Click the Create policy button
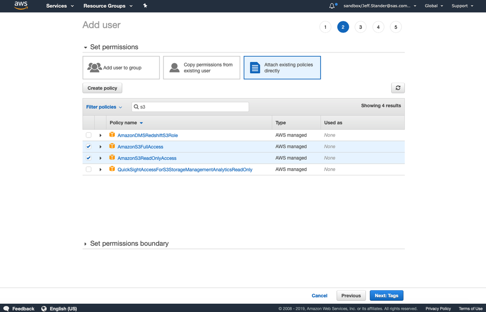The height and width of the screenshot is (312, 486). (x=102, y=88)
